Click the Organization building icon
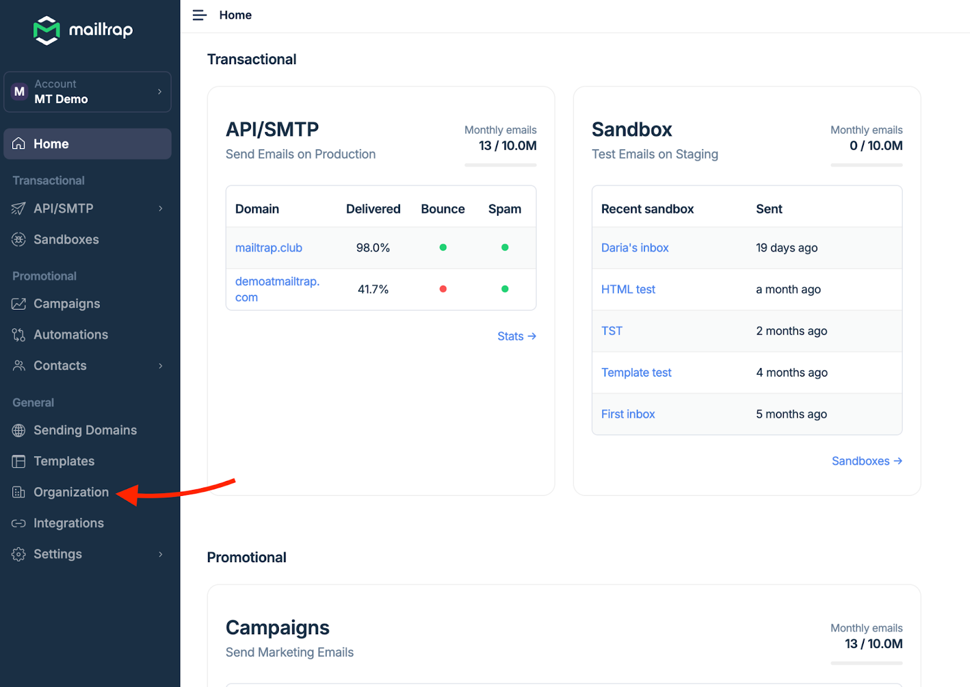Screen dimensions: 970x687 pyautogui.click(x=19, y=492)
